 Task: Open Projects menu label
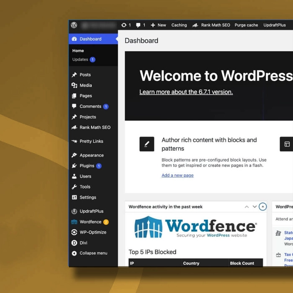tap(88, 117)
